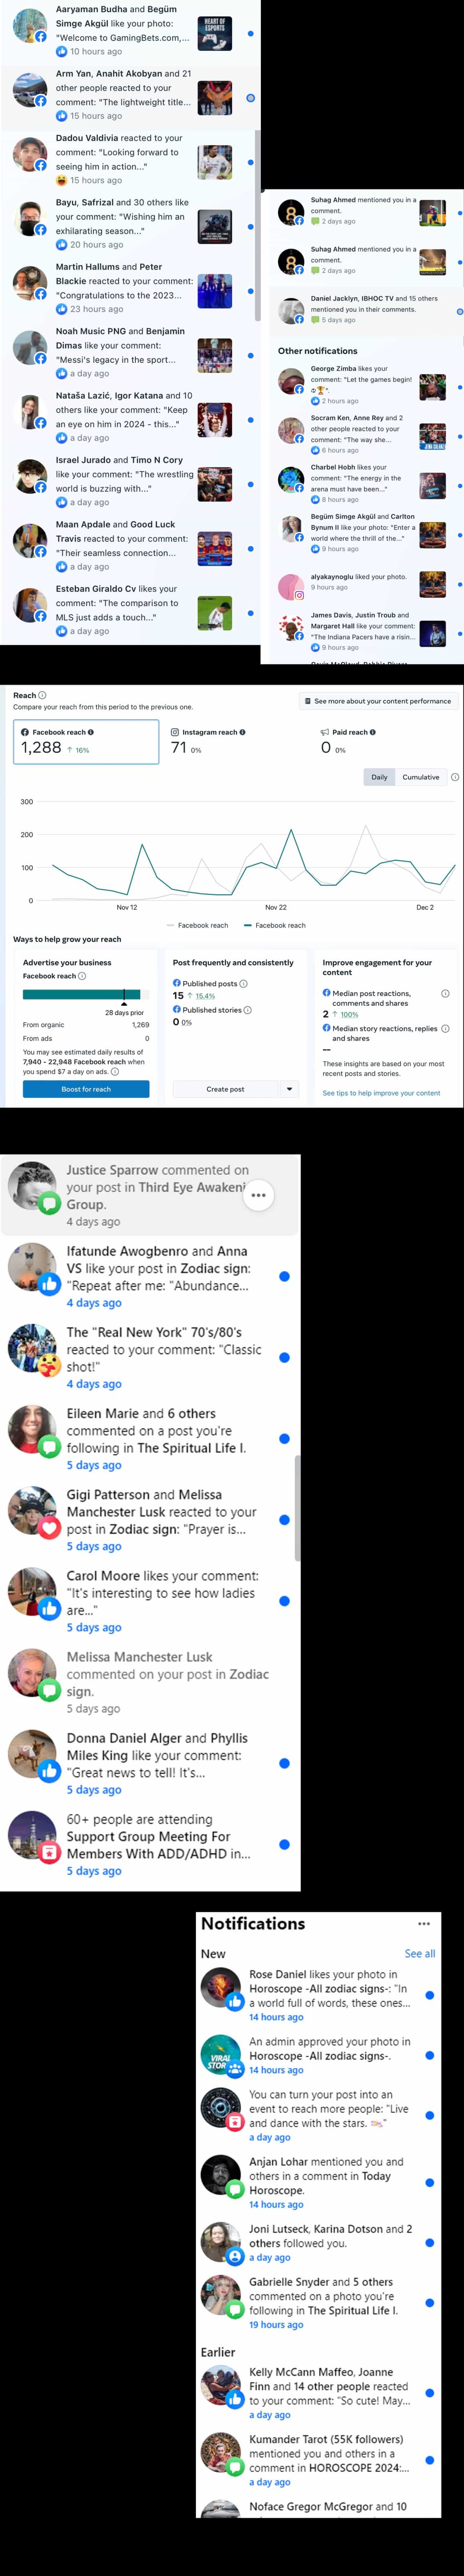Open the Joni Lutseck, Karina Dotson followed you notification

(319, 2242)
